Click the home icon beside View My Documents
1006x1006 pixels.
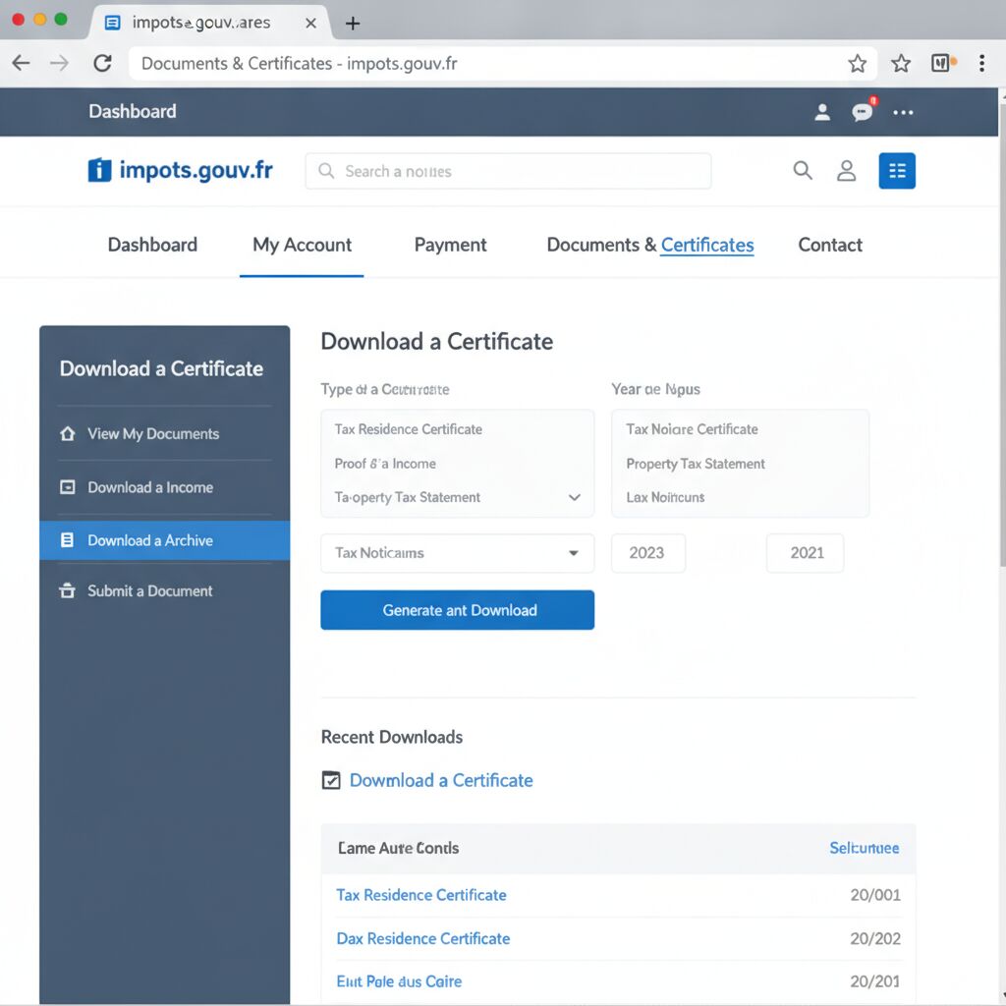[68, 433]
